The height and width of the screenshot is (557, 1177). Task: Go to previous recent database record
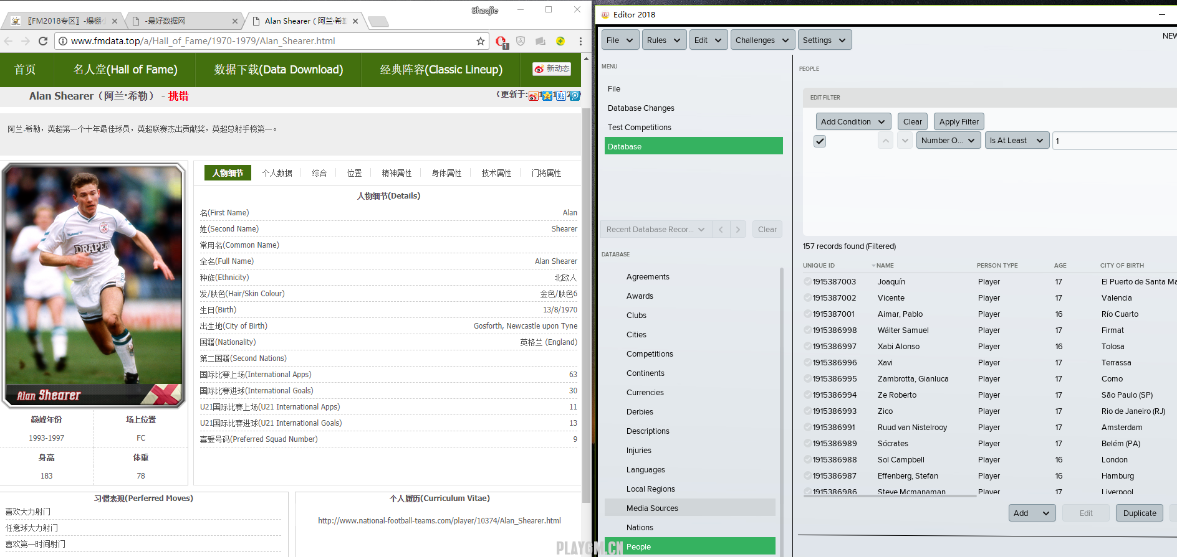click(x=721, y=230)
